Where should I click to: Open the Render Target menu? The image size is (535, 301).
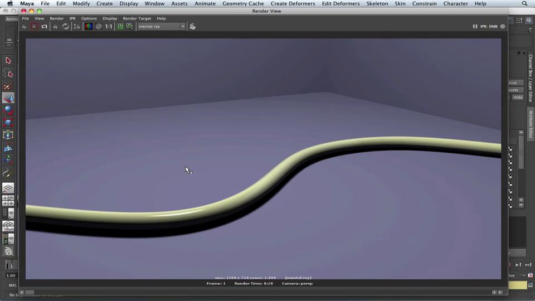[x=137, y=18]
